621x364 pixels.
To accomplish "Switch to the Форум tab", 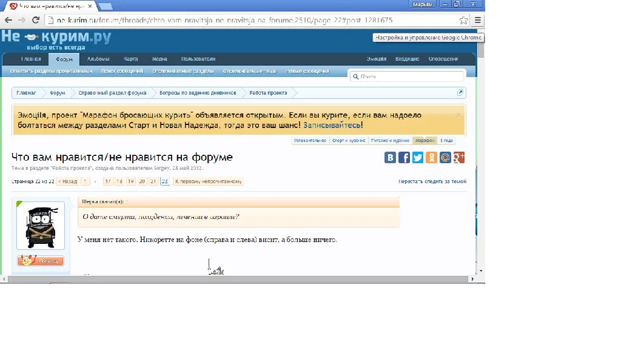I will click(x=64, y=59).
